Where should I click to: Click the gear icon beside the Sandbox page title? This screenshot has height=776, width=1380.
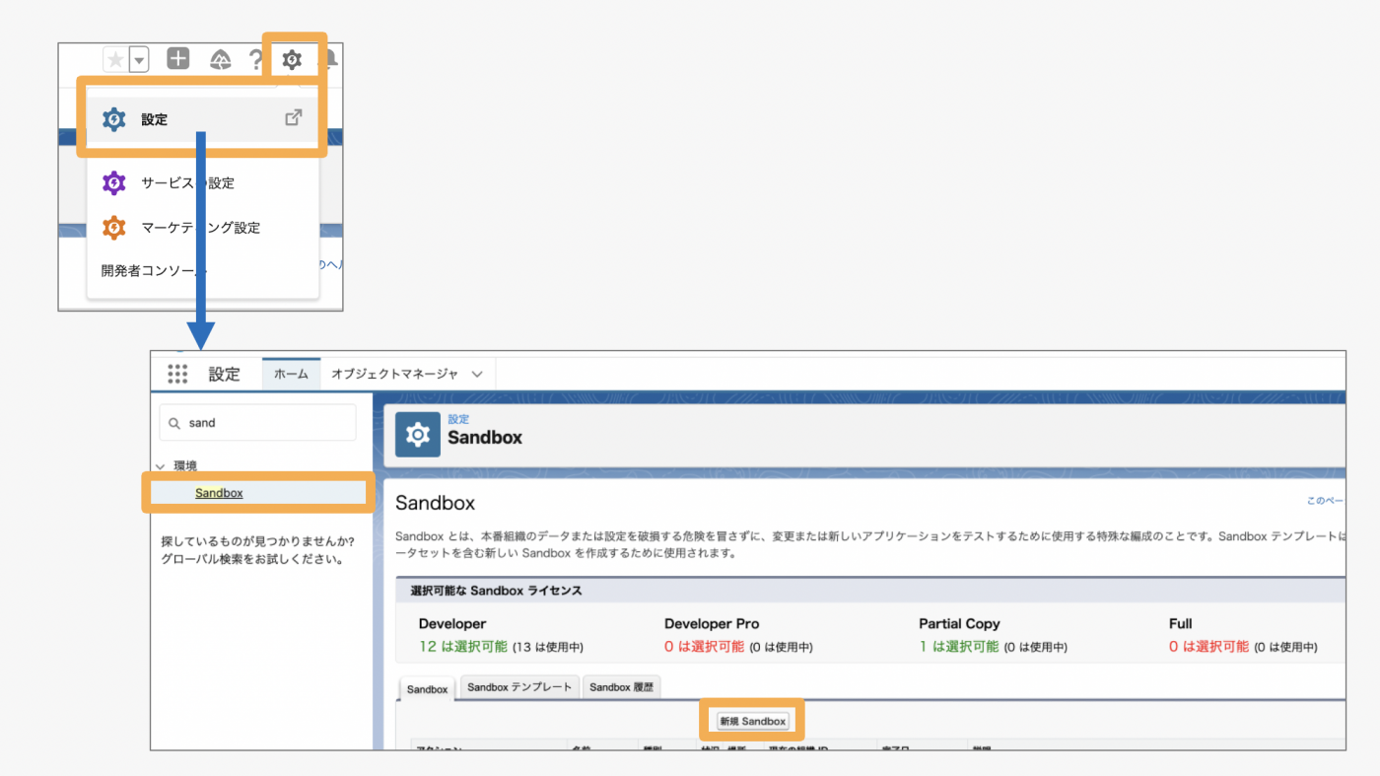click(x=418, y=435)
